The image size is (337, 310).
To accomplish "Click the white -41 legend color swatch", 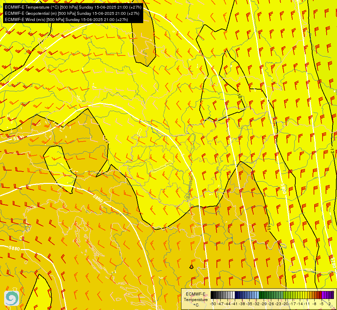I will (x=234, y=295).
